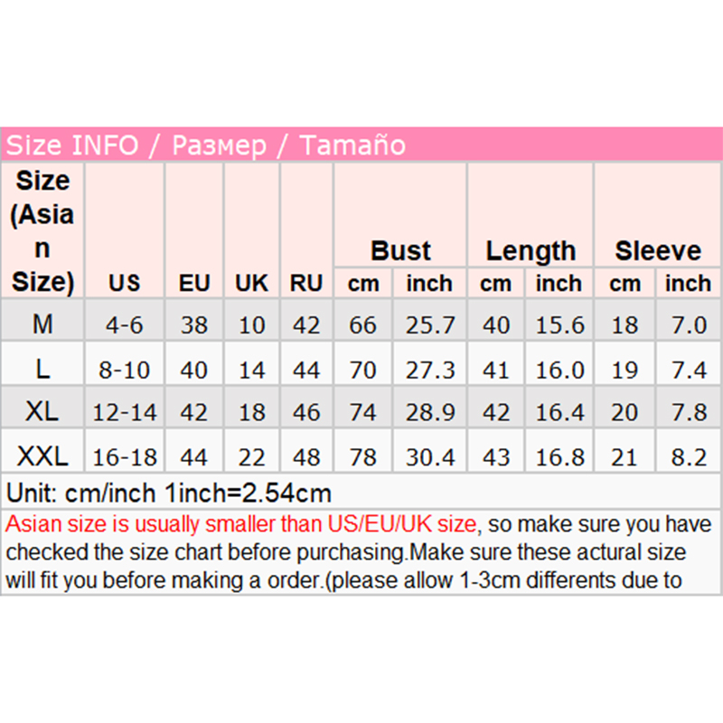The image size is (723, 723).
Task: Select the UK size 22 cell
Action: coord(251,456)
